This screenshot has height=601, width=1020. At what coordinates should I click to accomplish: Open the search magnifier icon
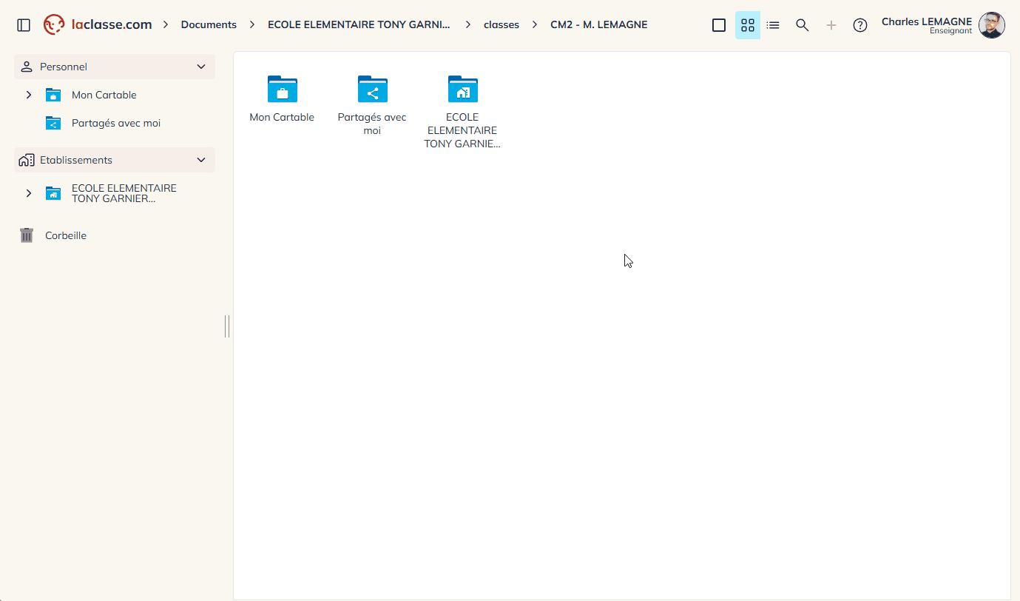point(802,25)
